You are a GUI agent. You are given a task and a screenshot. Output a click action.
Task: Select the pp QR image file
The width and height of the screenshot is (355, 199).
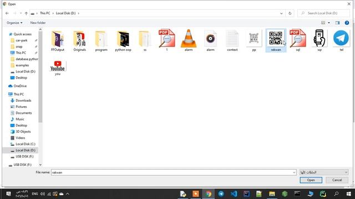tap(254, 40)
